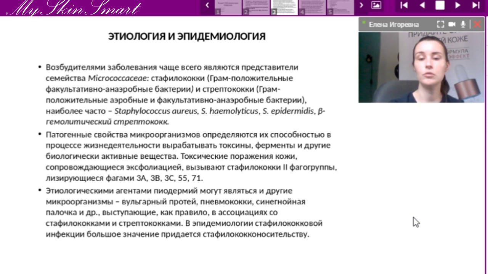Image resolution: width=488 pixels, height=274 pixels.
Task: Click the MySkinSmart logo
Action: coord(74,8)
